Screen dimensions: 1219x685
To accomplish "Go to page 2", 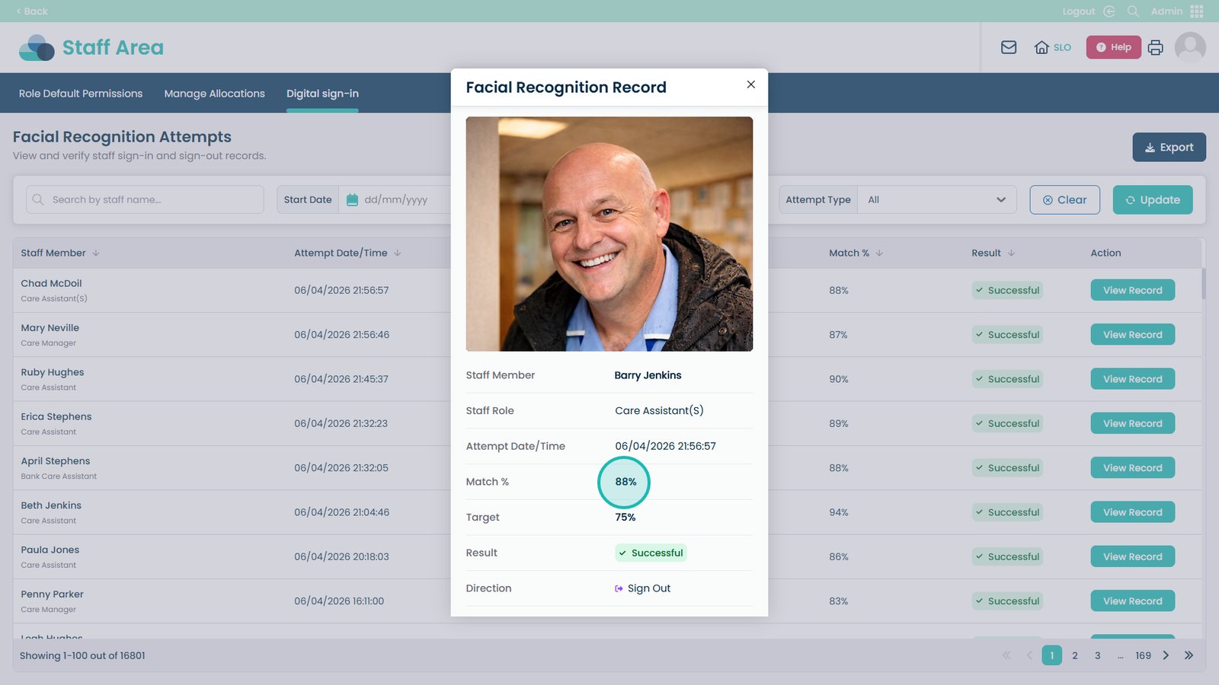I will click(x=1074, y=655).
